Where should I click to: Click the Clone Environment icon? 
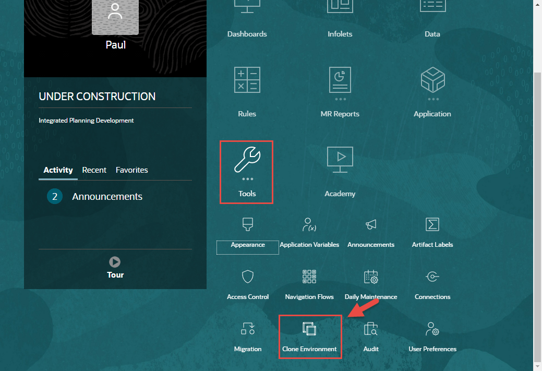pos(309,329)
